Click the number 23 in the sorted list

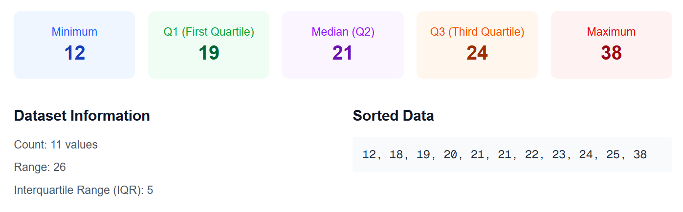tap(558, 155)
